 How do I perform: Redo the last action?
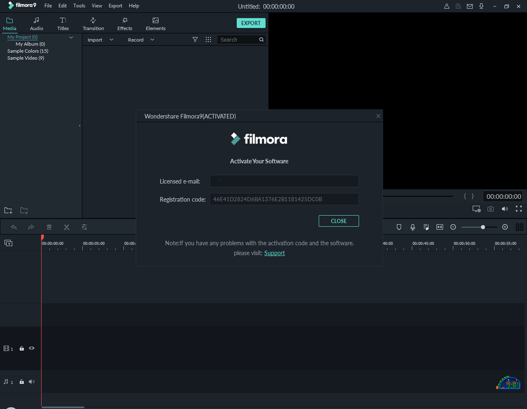coord(31,227)
